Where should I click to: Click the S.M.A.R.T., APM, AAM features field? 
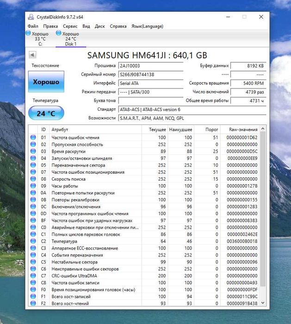pos(192,118)
